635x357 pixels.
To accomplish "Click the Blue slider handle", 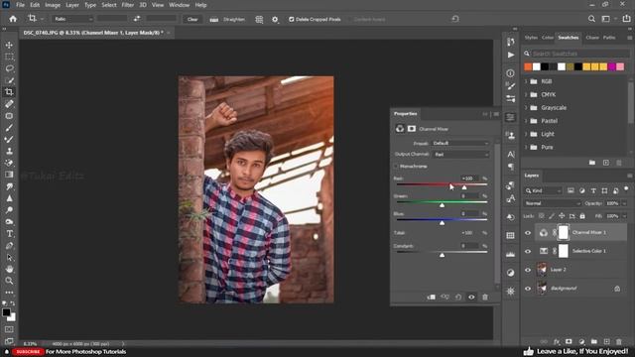I will pos(442,223).
